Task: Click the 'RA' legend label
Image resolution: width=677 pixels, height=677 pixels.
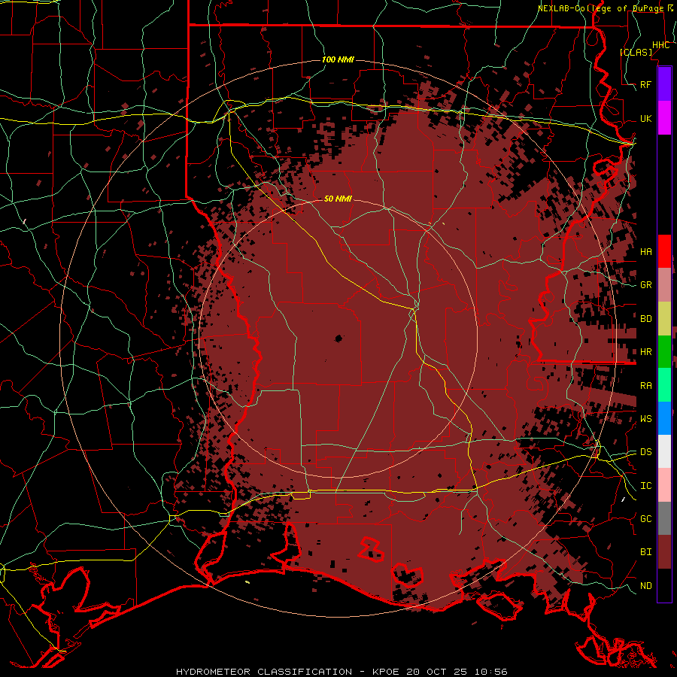Action: pyautogui.click(x=646, y=386)
